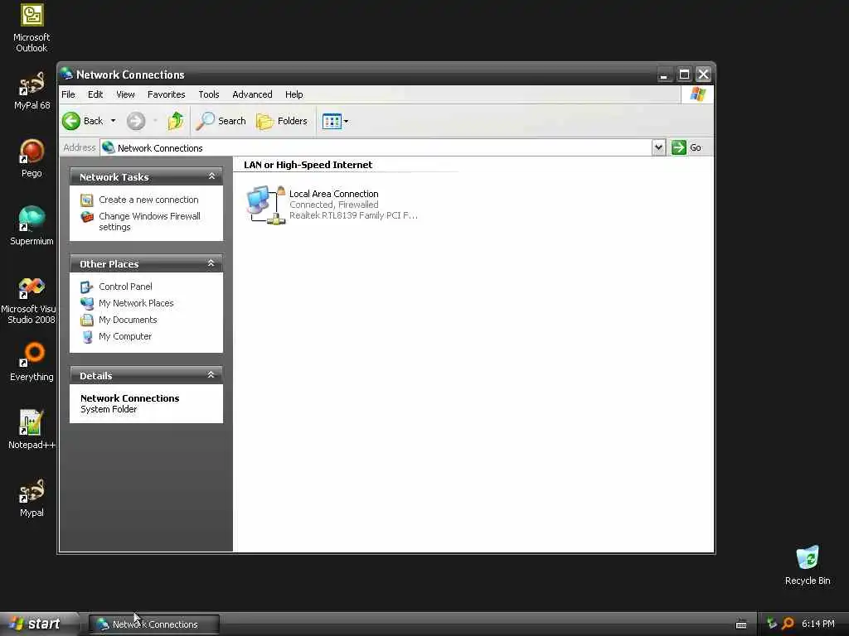849x636 pixels.
Task: Click the LAN or High-Speed Internet heading
Action: coord(308,165)
